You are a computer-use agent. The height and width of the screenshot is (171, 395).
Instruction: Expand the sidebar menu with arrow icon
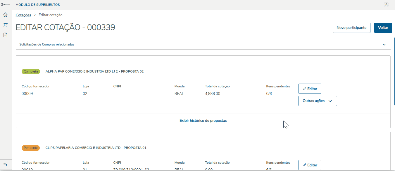(5, 165)
